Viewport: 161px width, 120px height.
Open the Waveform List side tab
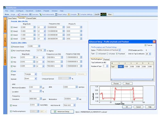[5, 25]
